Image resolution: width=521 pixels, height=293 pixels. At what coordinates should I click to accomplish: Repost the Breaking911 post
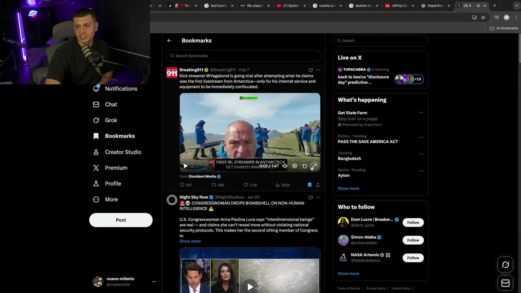click(217, 185)
